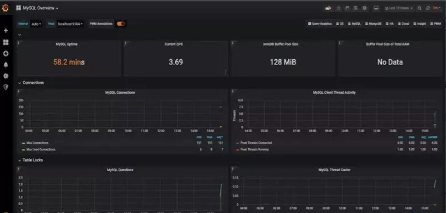Click the Cycle view mode monitor icon
This screenshot has width=446, height=213.
pos(376,8)
